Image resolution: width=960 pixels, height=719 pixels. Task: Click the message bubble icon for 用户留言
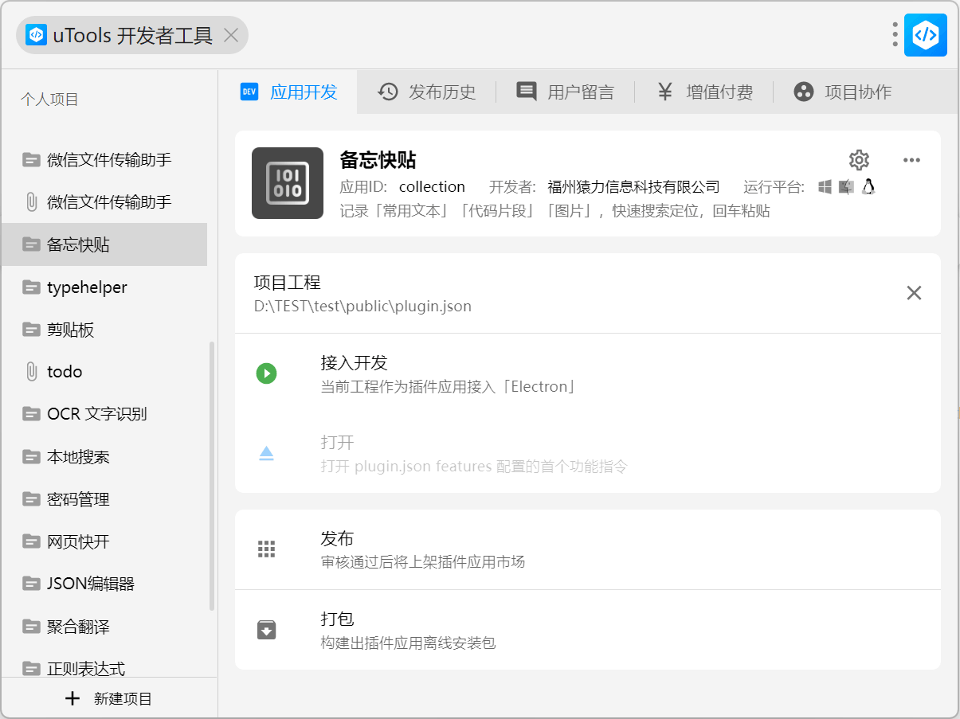(x=527, y=92)
